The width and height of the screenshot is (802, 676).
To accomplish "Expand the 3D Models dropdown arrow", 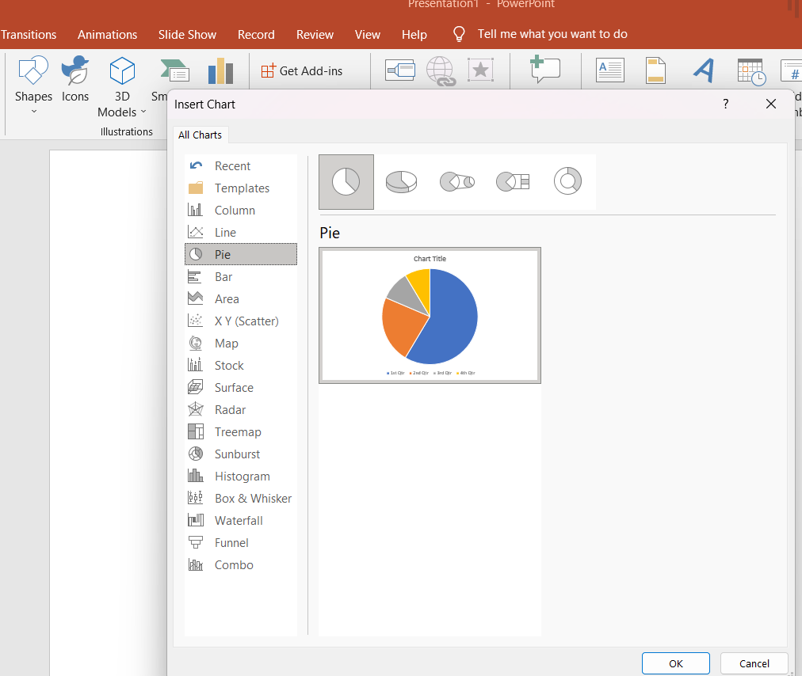I will click(143, 112).
